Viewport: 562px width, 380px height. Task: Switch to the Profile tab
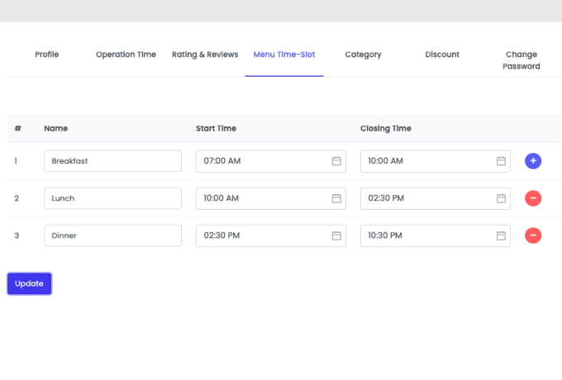pyautogui.click(x=47, y=55)
